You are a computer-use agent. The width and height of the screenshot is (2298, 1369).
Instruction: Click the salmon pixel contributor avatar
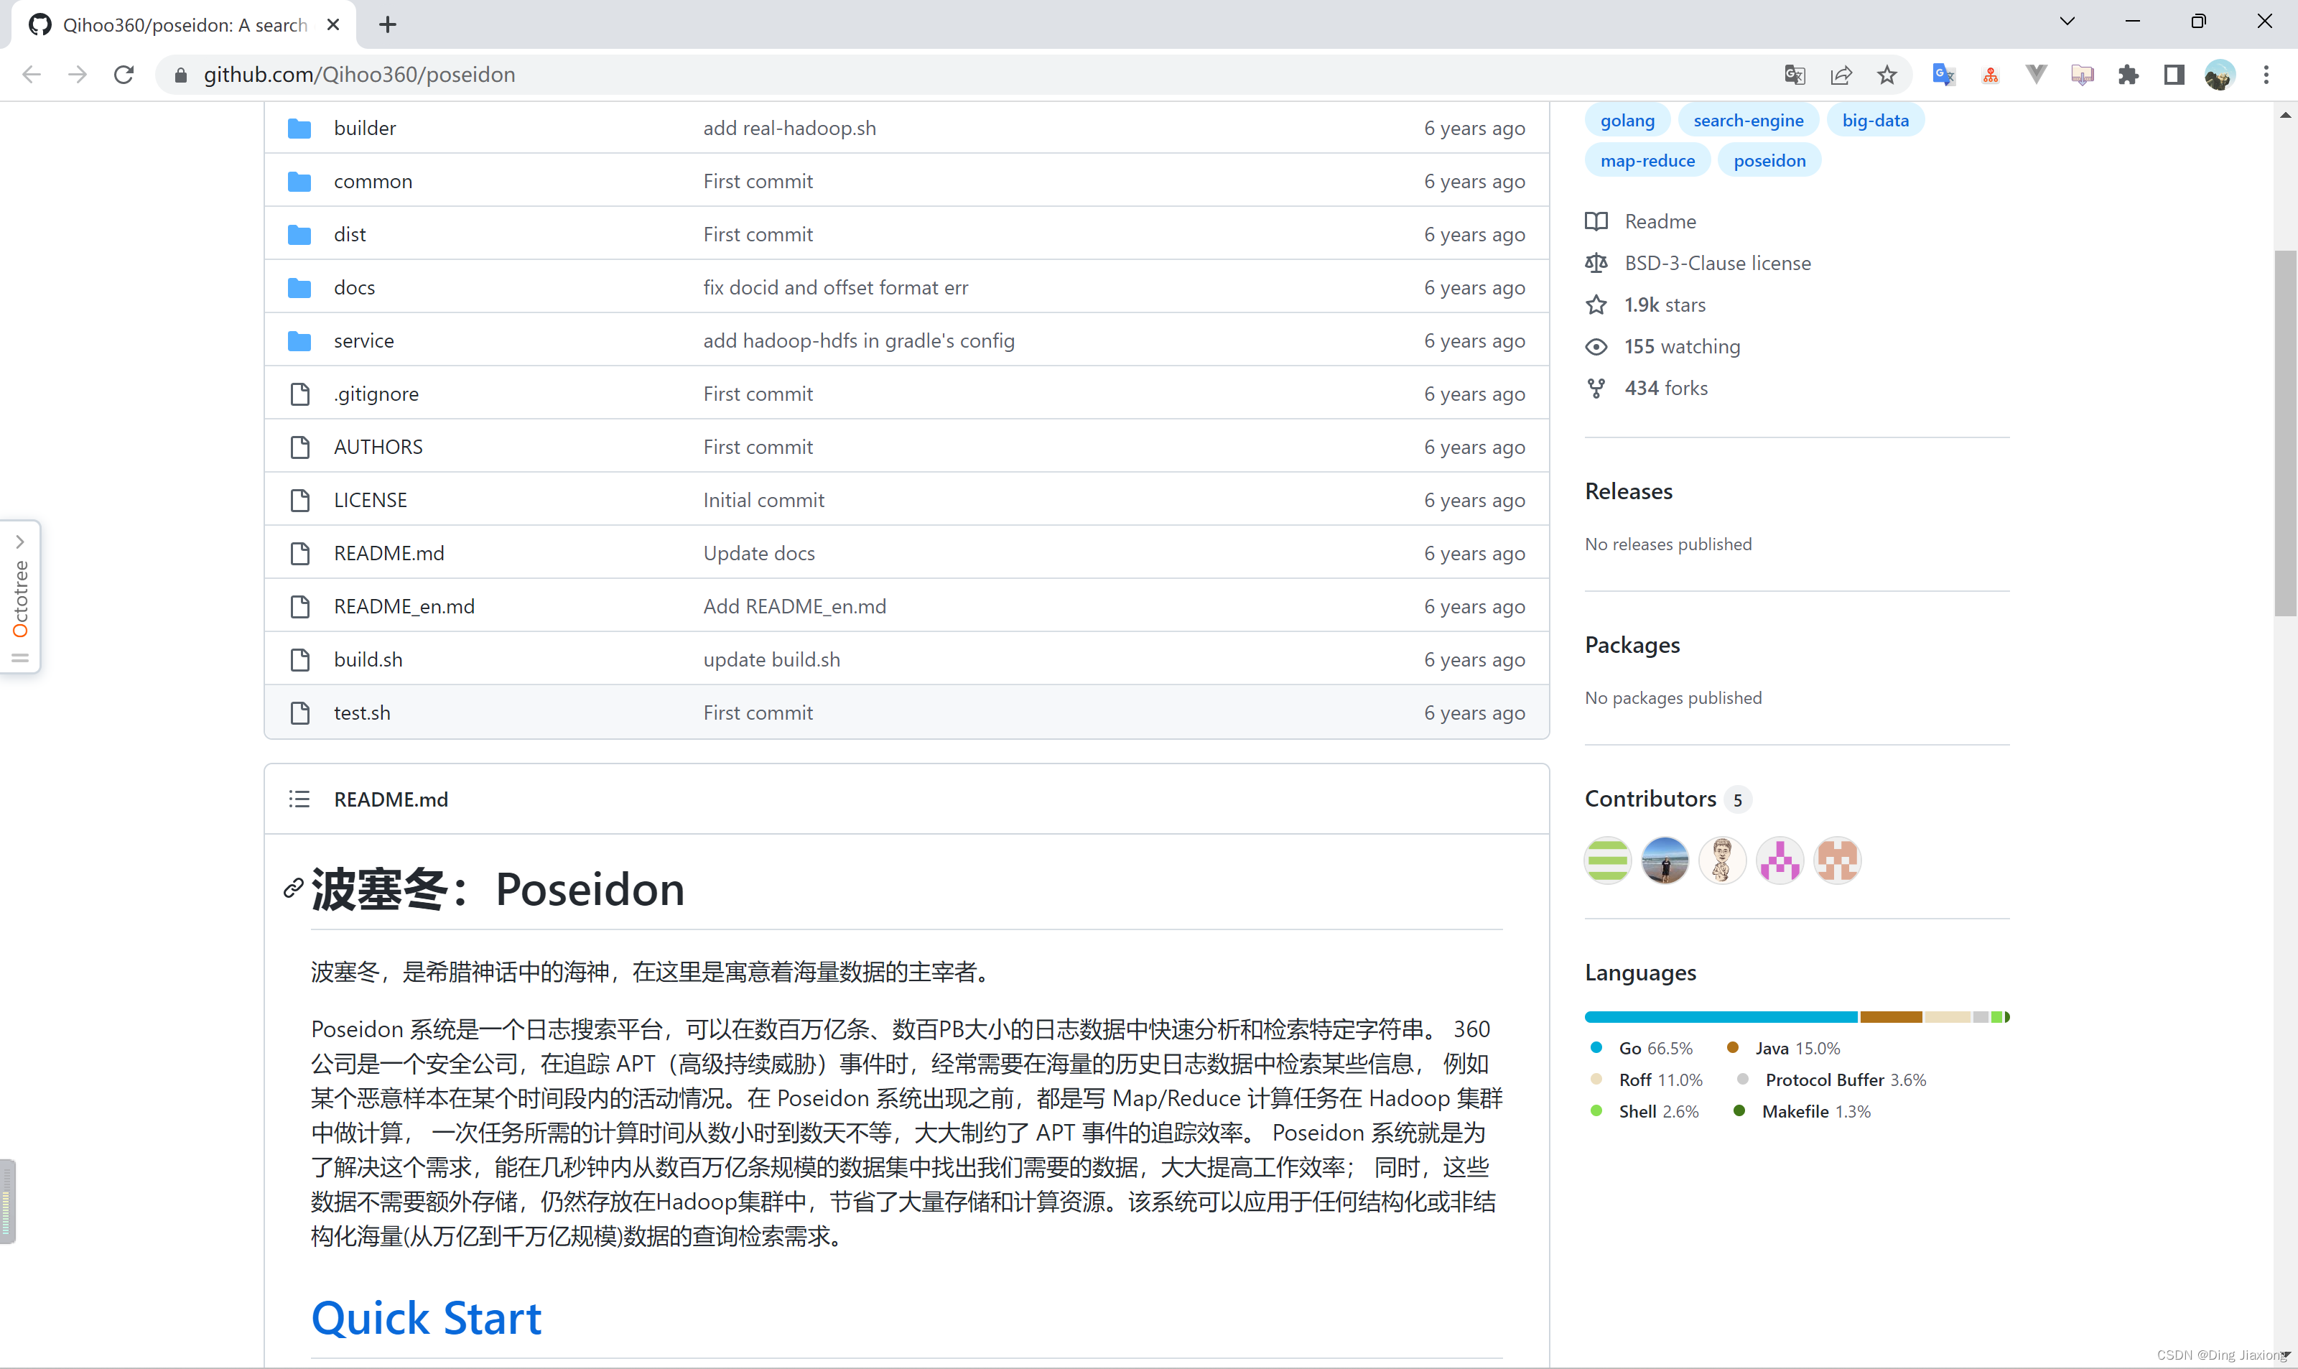tap(1836, 860)
